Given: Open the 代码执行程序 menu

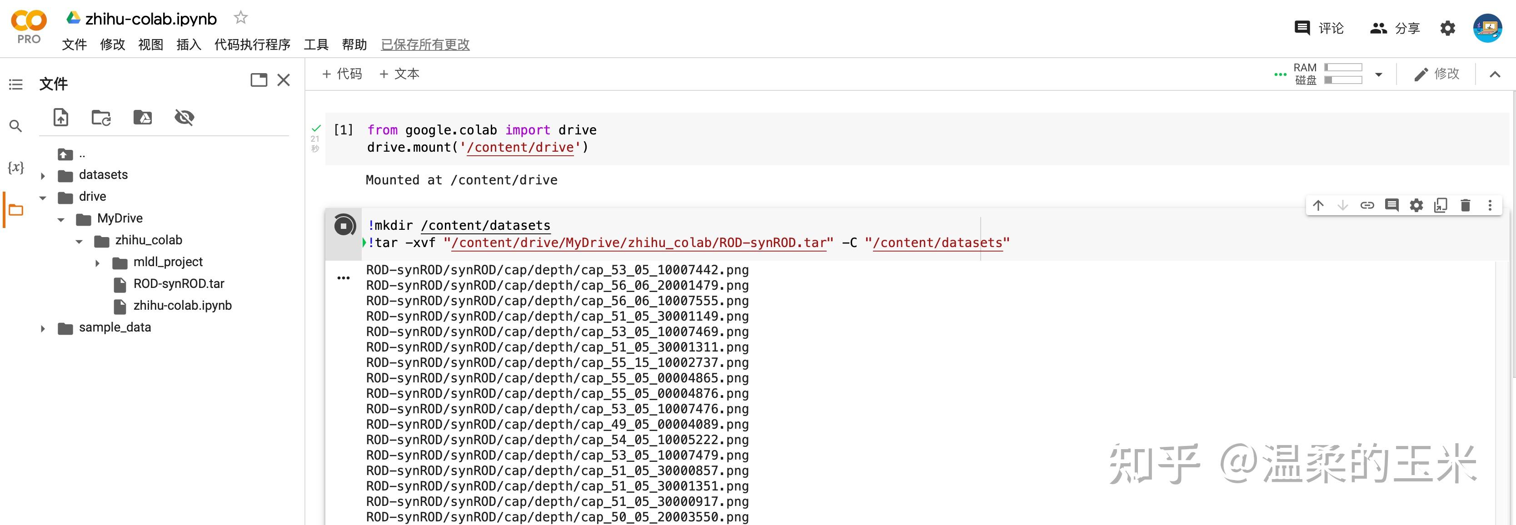Looking at the screenshot, I should (x=252, y=45).
